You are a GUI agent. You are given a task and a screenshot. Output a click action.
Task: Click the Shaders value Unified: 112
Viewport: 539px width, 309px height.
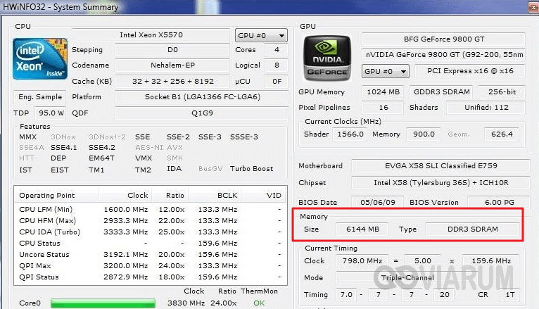[486, 108]
